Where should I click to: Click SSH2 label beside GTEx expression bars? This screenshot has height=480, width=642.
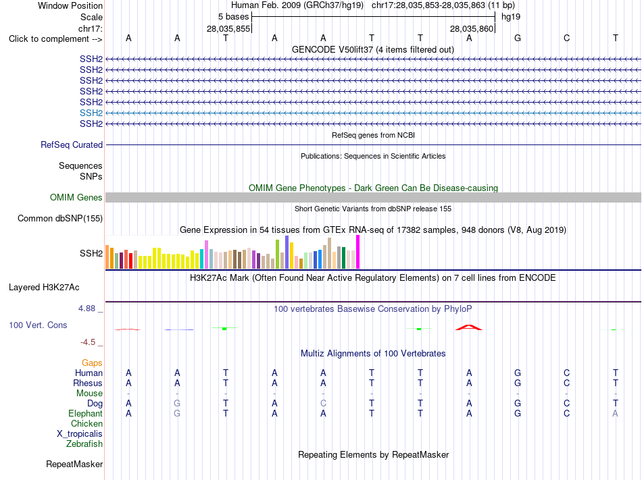91,253
